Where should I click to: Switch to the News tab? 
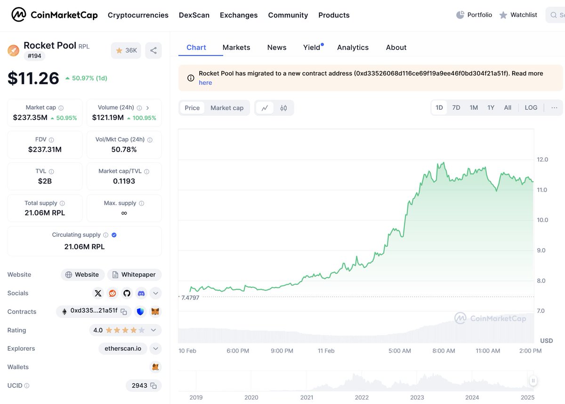click(277, 47)
